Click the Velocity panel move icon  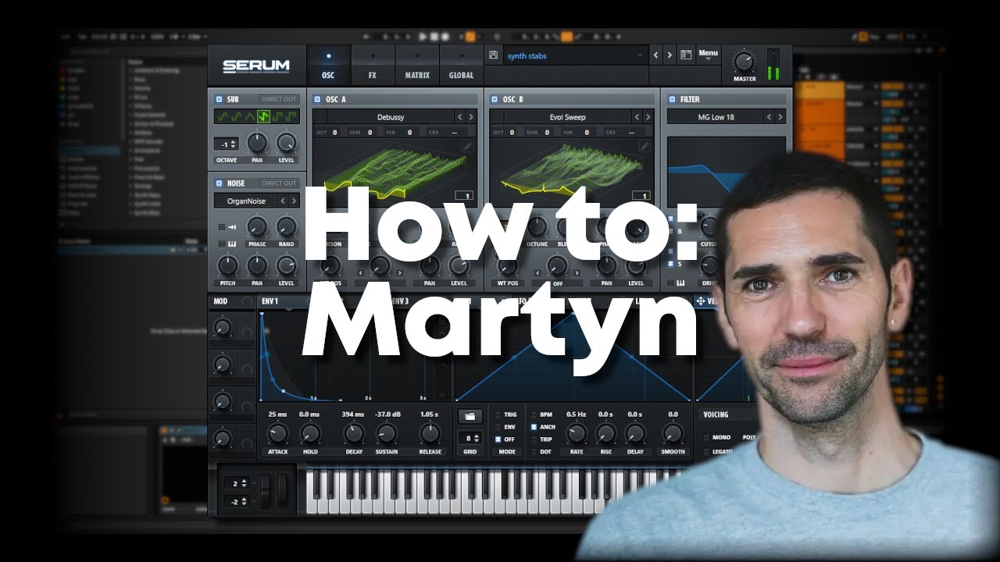(x=700, y=301)
